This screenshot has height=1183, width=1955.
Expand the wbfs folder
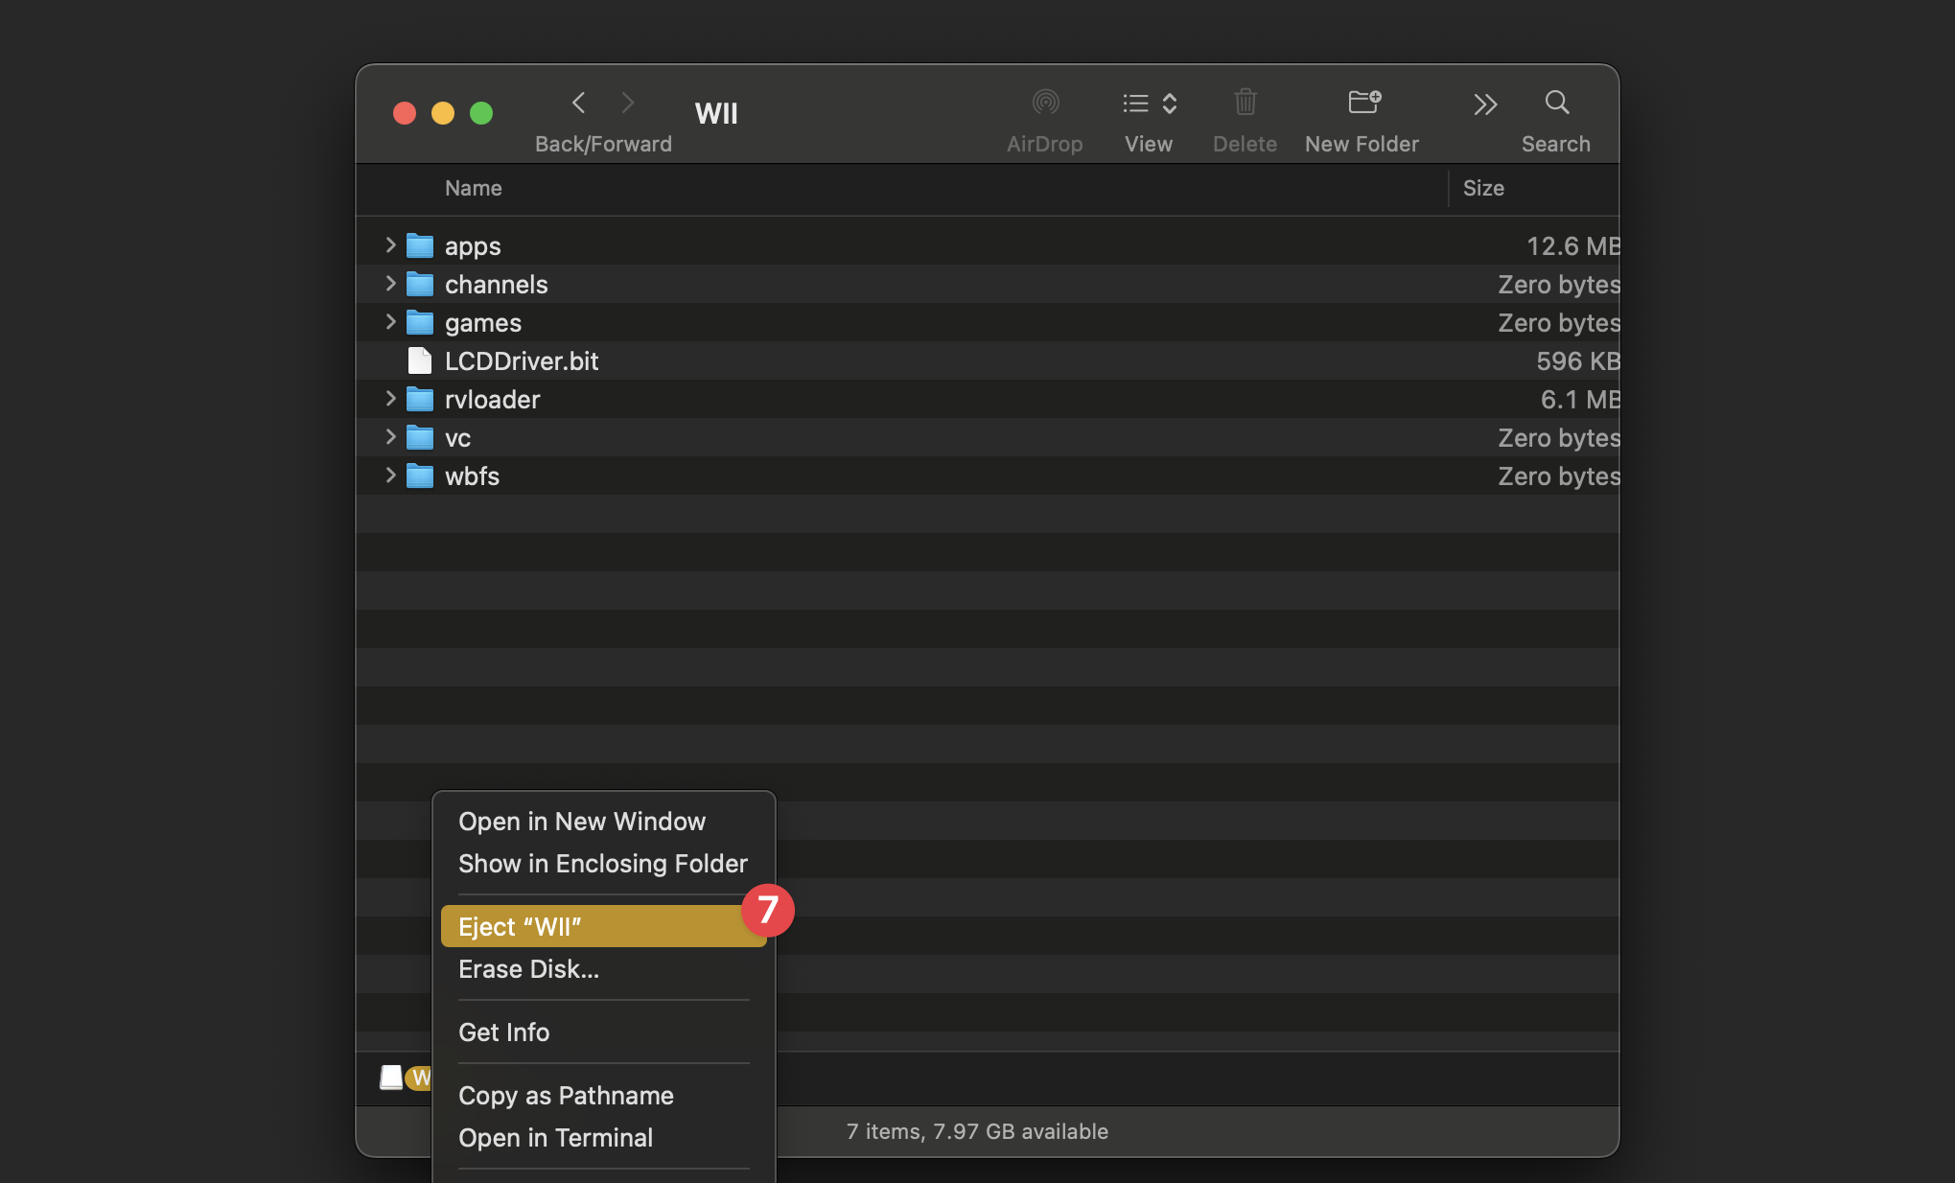coord(390,476)
